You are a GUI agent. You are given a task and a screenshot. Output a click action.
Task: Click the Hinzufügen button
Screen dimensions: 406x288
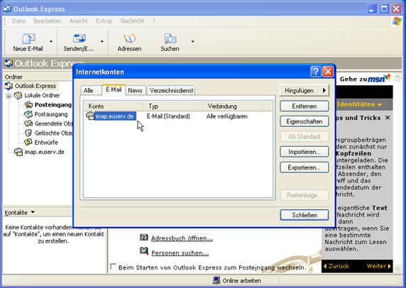coord(304,91)
